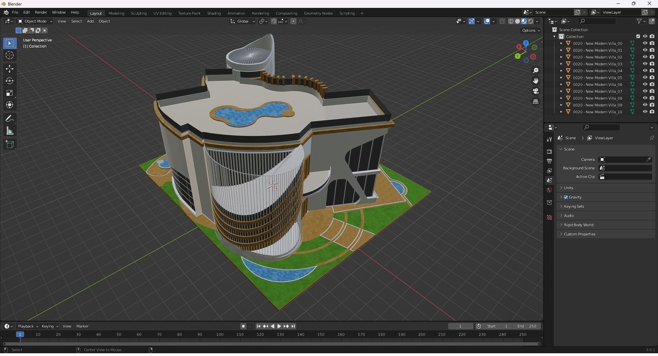Click the pan view hand icon

(x=535, y=81)
